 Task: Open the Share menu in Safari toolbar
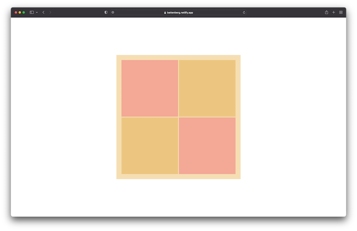coord(326,12)
